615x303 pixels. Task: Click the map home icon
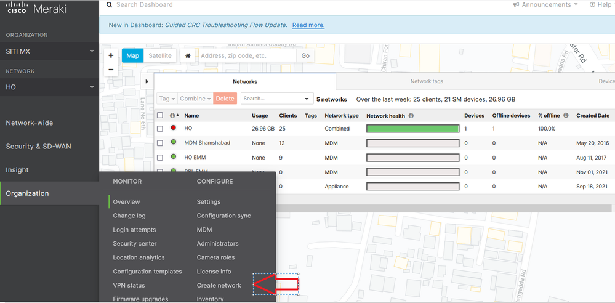click(x=188, y=55)
